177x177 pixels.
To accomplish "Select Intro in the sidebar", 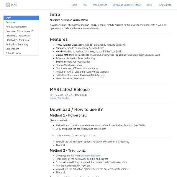I will point(21,18).
